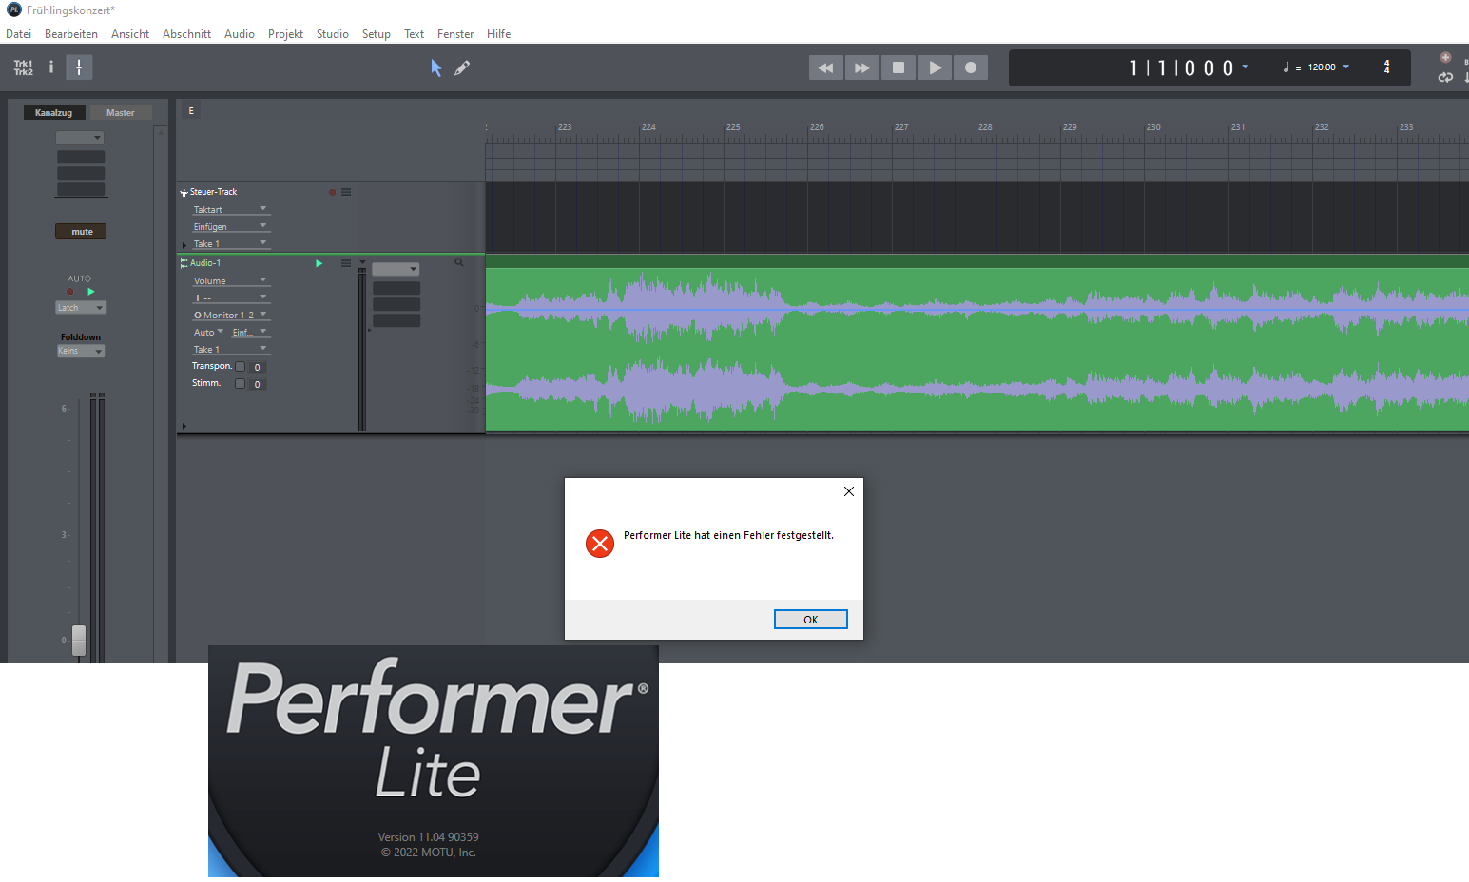Enable the Transpon. checkbox
The height and width of the screenshot is (882, 1469).
[241, 367]
